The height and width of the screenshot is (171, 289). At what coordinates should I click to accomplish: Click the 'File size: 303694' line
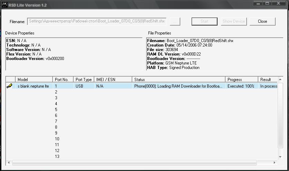(163, 50)
